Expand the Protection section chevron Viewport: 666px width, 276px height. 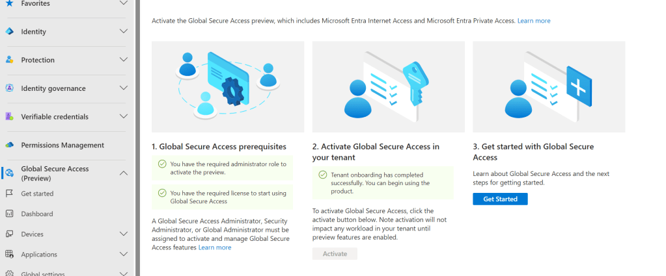124,60
